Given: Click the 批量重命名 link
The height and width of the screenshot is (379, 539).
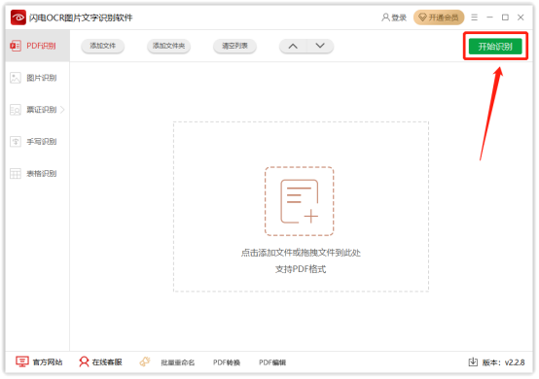Looking at the screenshot, I should 178,362.
